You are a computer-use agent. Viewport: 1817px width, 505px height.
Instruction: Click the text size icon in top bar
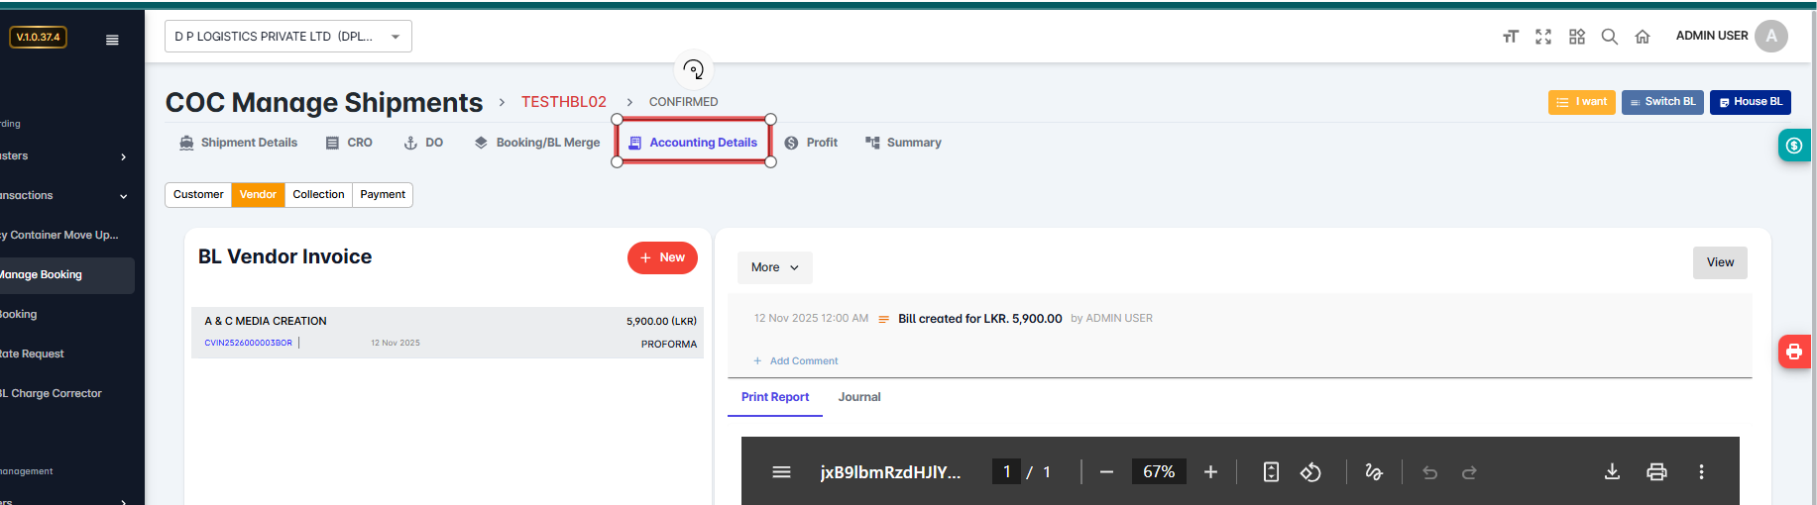click(1510, 37)
